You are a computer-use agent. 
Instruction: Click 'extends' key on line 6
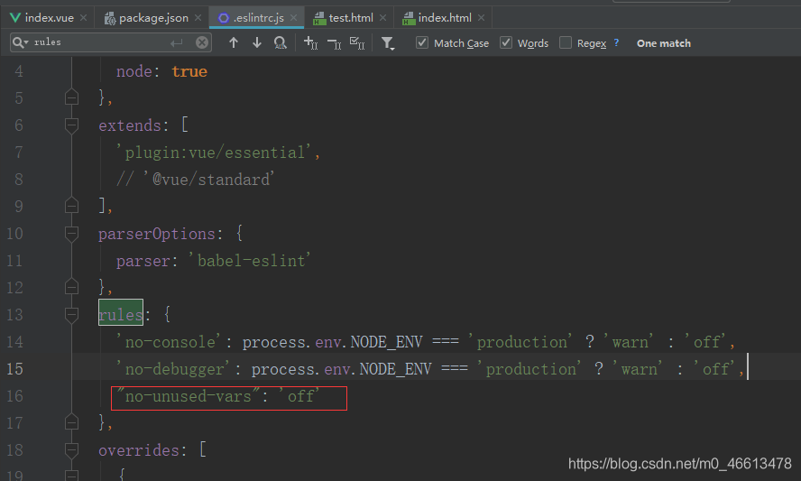[130, 125]
